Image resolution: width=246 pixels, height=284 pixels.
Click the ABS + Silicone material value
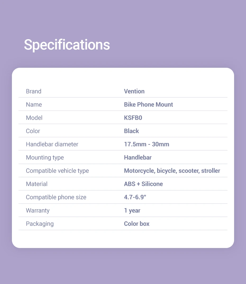tap(143, 184)
